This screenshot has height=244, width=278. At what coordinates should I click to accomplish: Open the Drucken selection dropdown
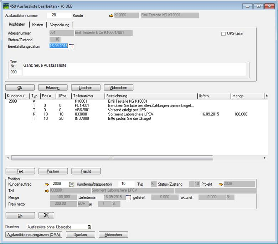89,227
